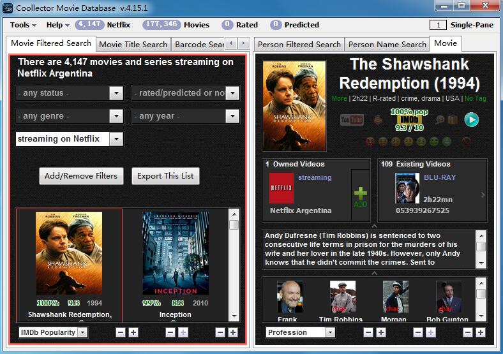Image resolution: width=503 pixels, height=354 pixels.
Task: Open the YouTube trailer icon
Action: [x=352, y=119]
